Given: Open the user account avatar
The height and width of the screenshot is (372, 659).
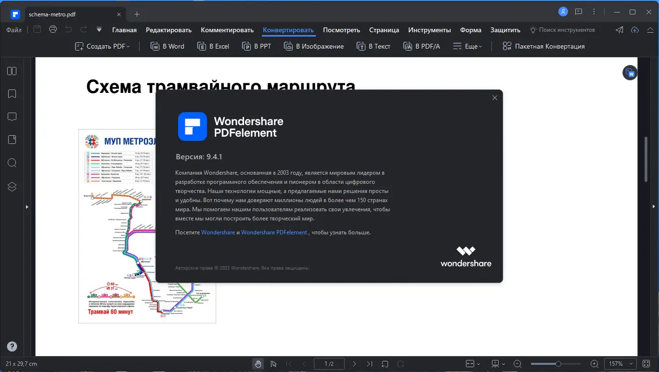Looking at the screenshot, I should pyautogui.click(x=563, y=12).
